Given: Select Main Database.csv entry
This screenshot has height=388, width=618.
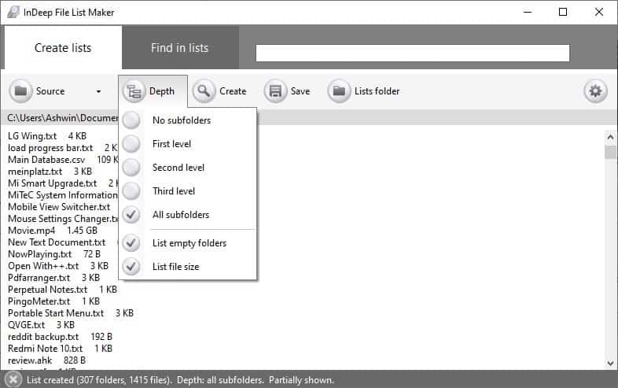Looking at the screenshot, I should pyautogui.click(x=63, y=160).
